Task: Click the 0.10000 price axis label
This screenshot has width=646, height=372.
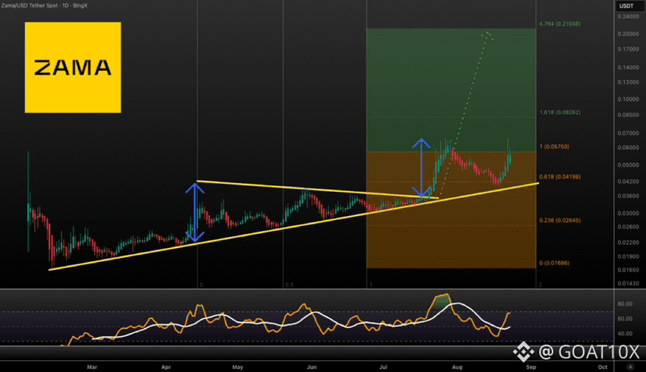Action: [x=628, y=99]
